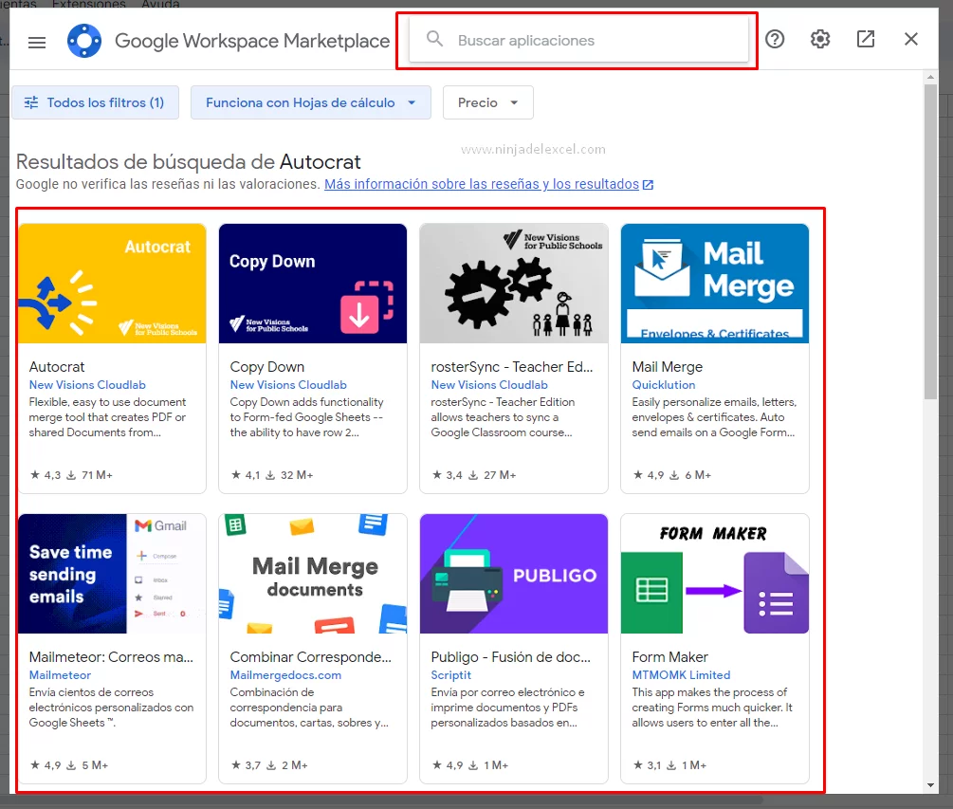Open the help question mark icon
Viewport: 953px width, 809px height.
coord(775,40)
